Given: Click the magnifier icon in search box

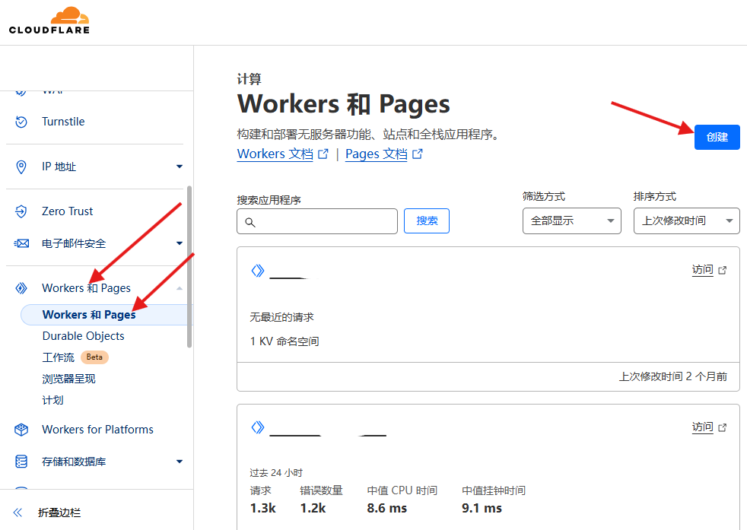Looking at the screenshot, I should tap(250, 222).
